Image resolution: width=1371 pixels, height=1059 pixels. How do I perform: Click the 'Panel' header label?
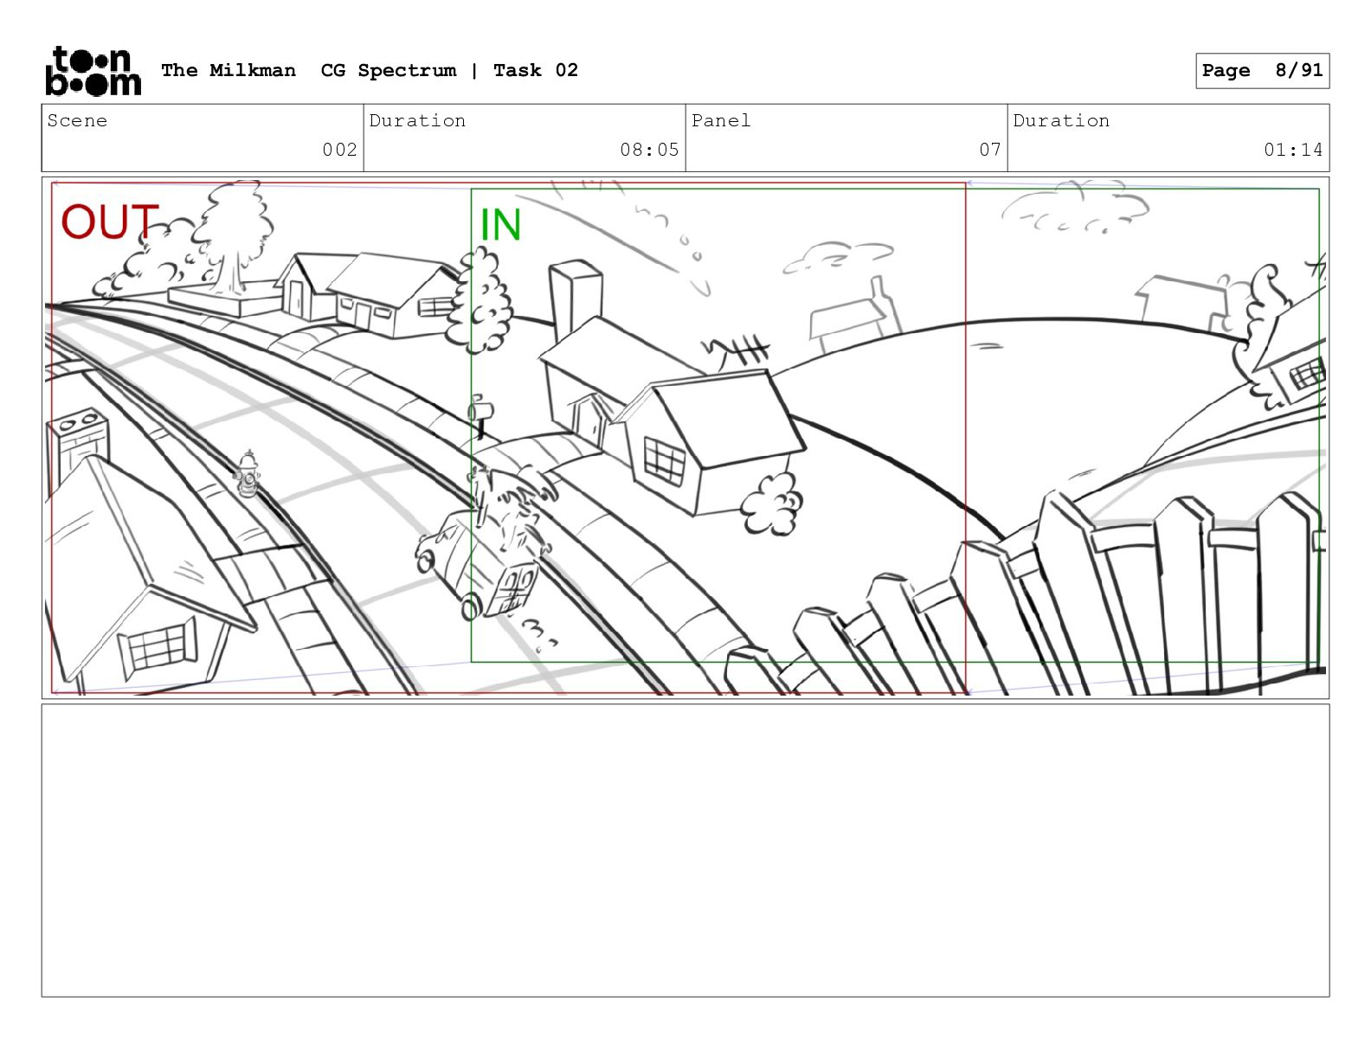(721, 120)
